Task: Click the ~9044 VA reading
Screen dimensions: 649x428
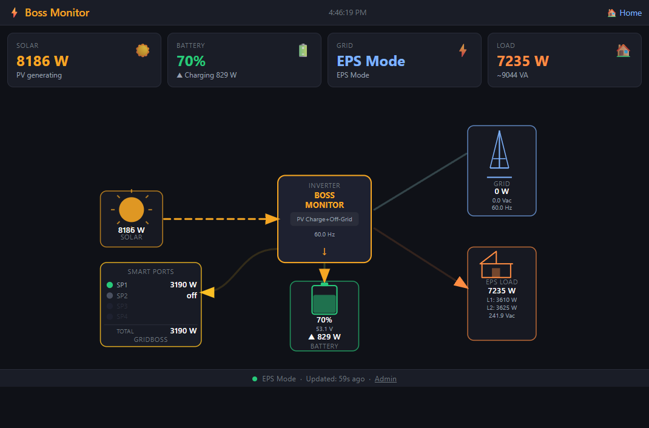Action: (x=513, y=75)
